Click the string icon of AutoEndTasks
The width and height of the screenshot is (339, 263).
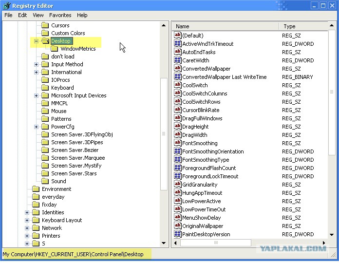(177, 52)
